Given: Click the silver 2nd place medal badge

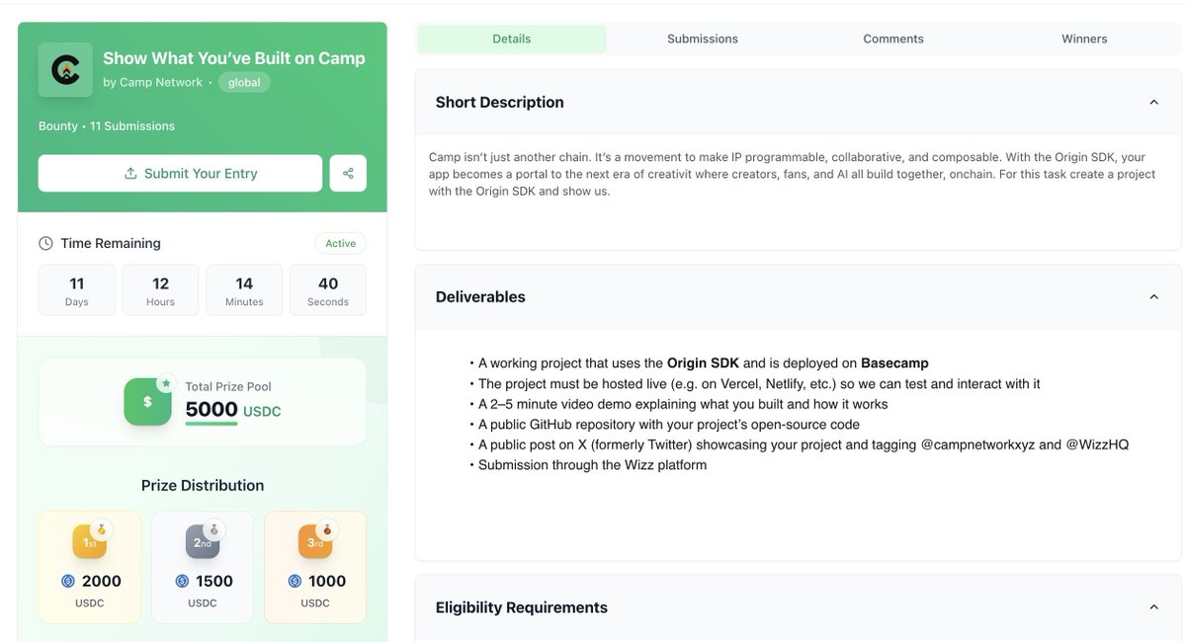Looking at the screenshot, I should [x=203, y=541].
